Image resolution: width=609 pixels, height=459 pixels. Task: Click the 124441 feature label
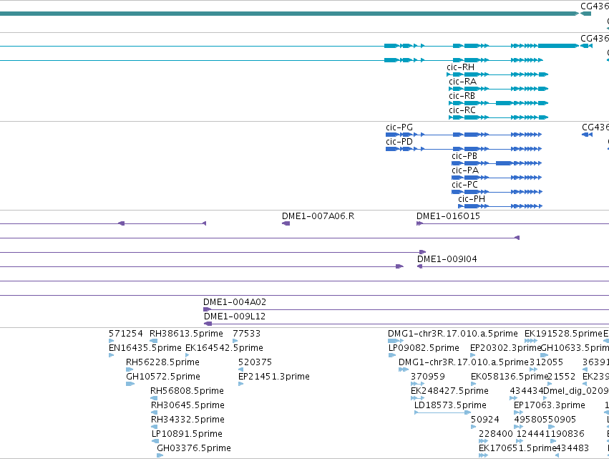[534, 434]
